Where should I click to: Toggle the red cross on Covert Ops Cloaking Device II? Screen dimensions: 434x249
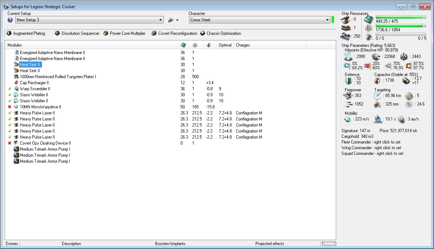(x=10, y=143)
